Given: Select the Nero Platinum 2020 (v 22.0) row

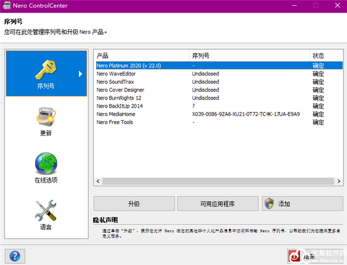Looking at the screenshot, I should (x=219, y=65).
